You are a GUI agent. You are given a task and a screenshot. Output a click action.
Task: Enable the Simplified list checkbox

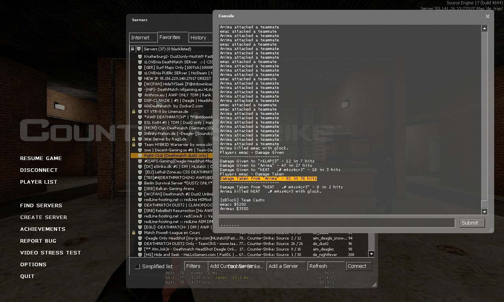(x=137, y=267)
